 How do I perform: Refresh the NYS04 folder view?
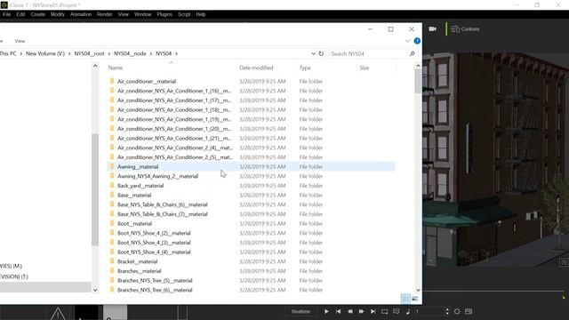click(321, 53)
